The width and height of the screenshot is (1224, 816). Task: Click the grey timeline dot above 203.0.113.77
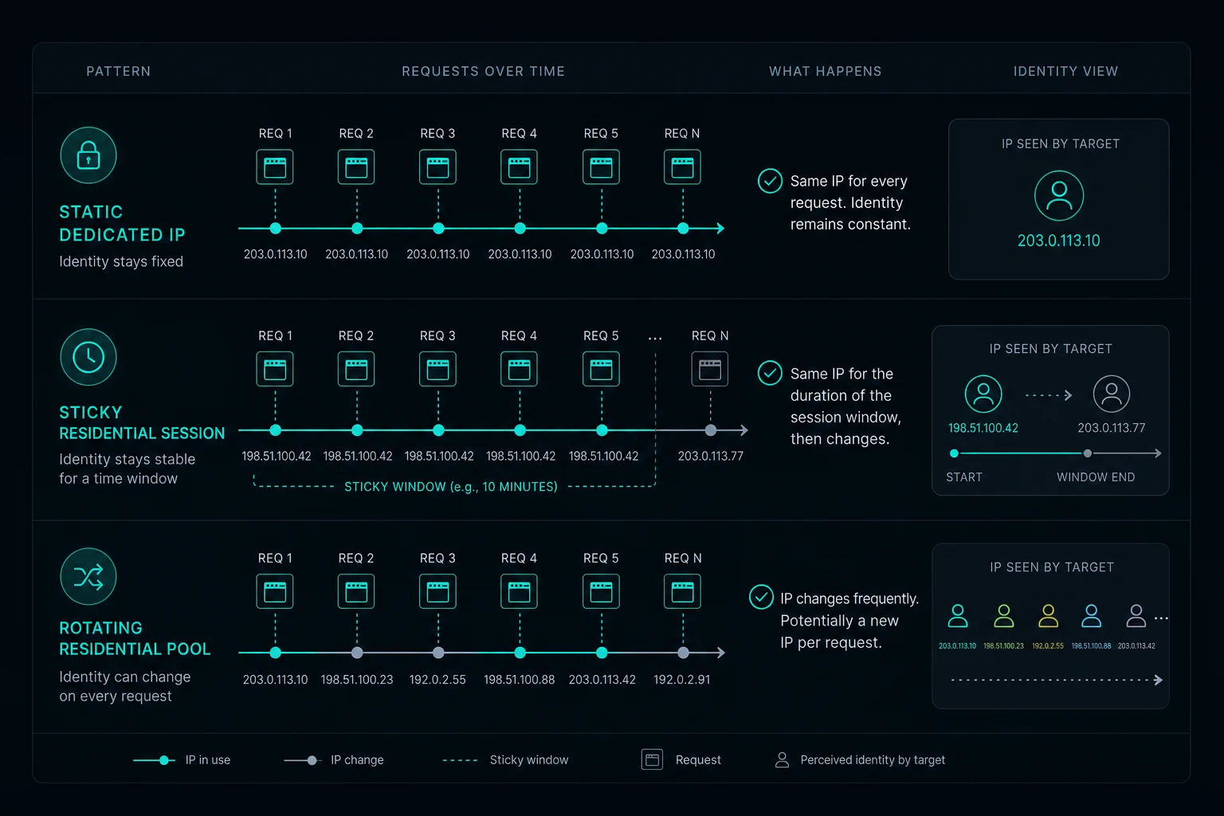click(711, 430)
